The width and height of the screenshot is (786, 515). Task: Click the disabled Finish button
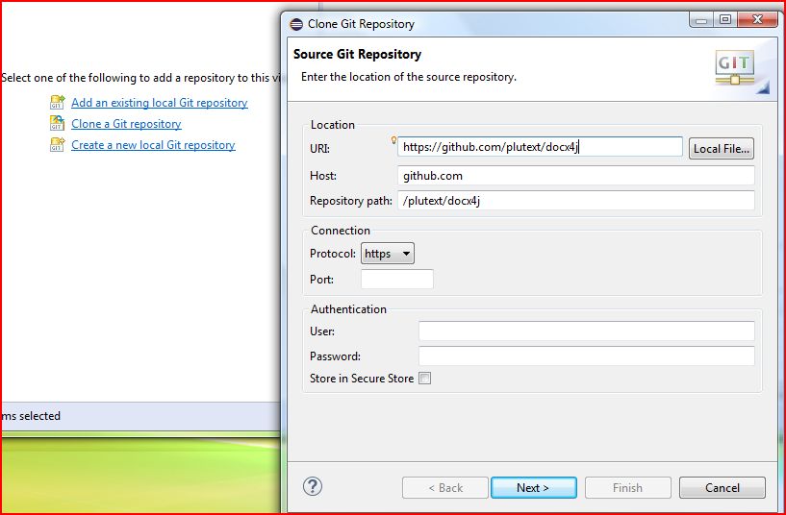tap(627, 487)
